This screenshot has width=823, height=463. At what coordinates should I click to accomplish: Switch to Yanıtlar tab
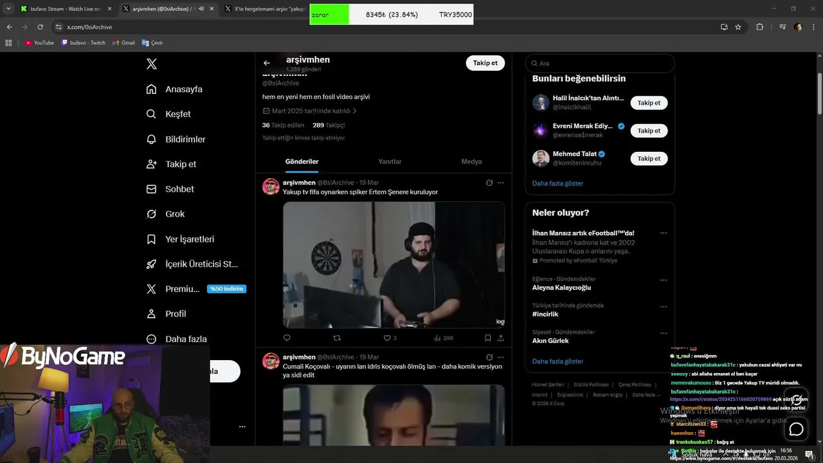[x=390, y=161]
